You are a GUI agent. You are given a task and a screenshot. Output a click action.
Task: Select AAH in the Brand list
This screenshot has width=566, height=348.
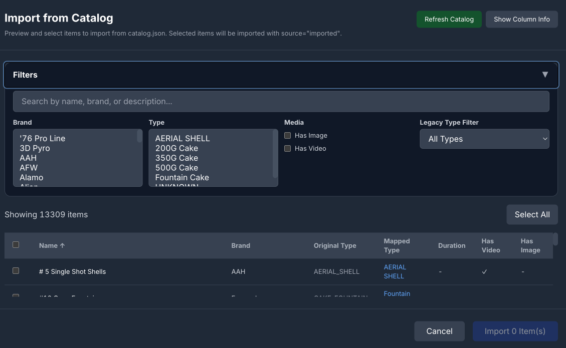(28, 158)
